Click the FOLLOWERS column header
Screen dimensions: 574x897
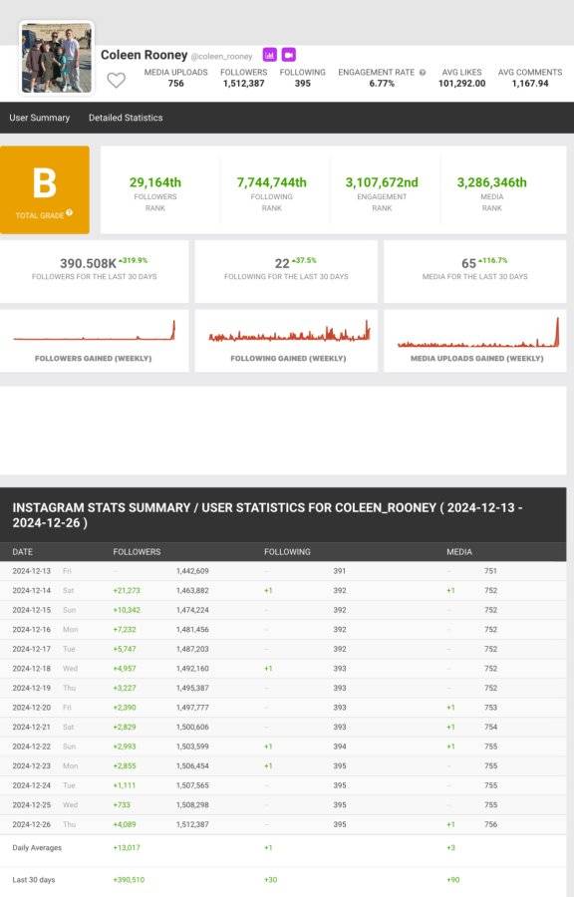pos(137,552)
